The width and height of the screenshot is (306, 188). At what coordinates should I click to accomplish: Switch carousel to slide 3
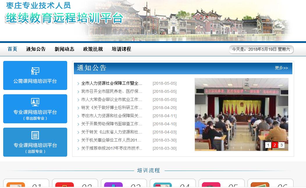click(281, 145)
